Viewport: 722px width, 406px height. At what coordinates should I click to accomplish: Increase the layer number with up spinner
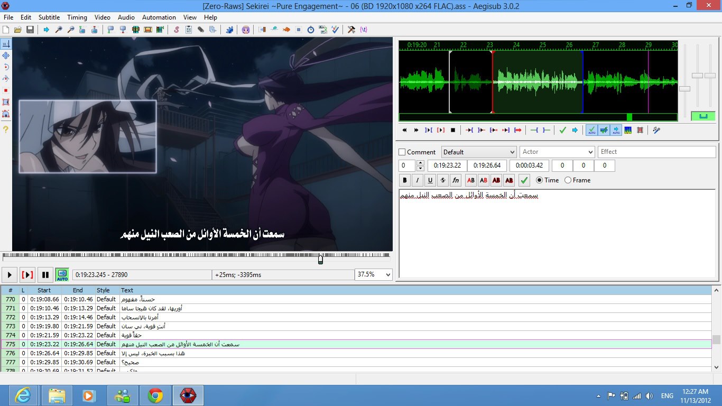[420, 163]
